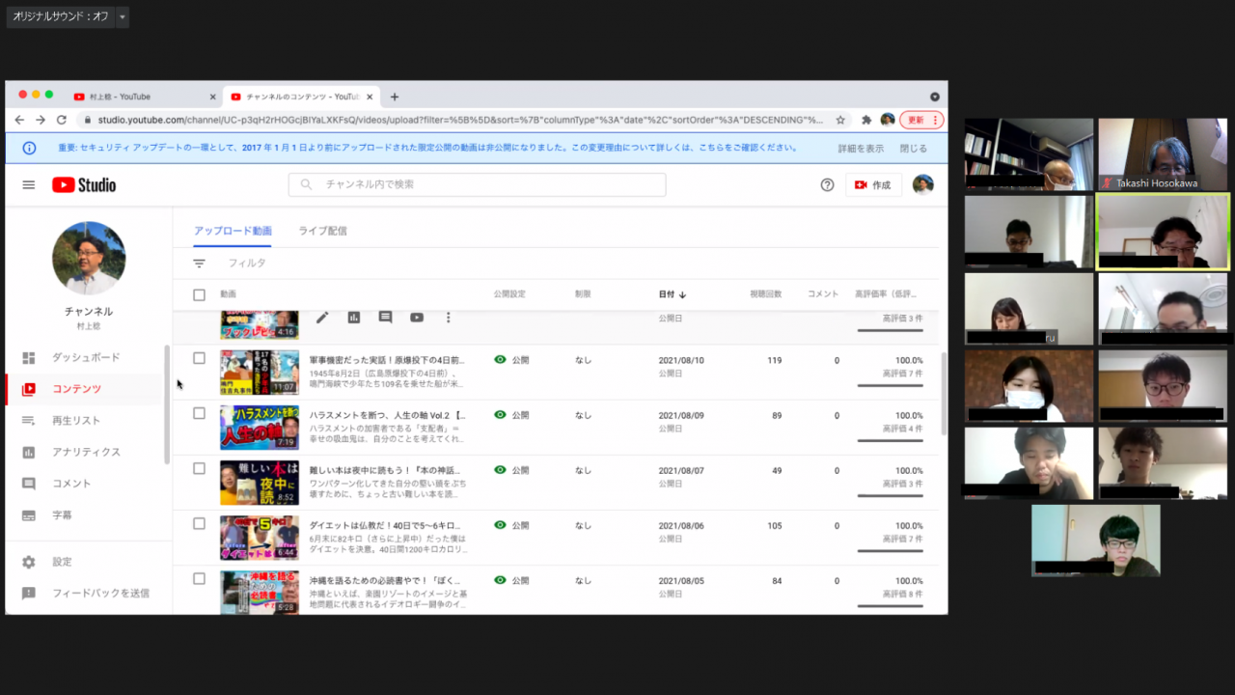Reload the page with browser refresh icon
This screenshot has height=695, width=1235.
pos(62,120)
